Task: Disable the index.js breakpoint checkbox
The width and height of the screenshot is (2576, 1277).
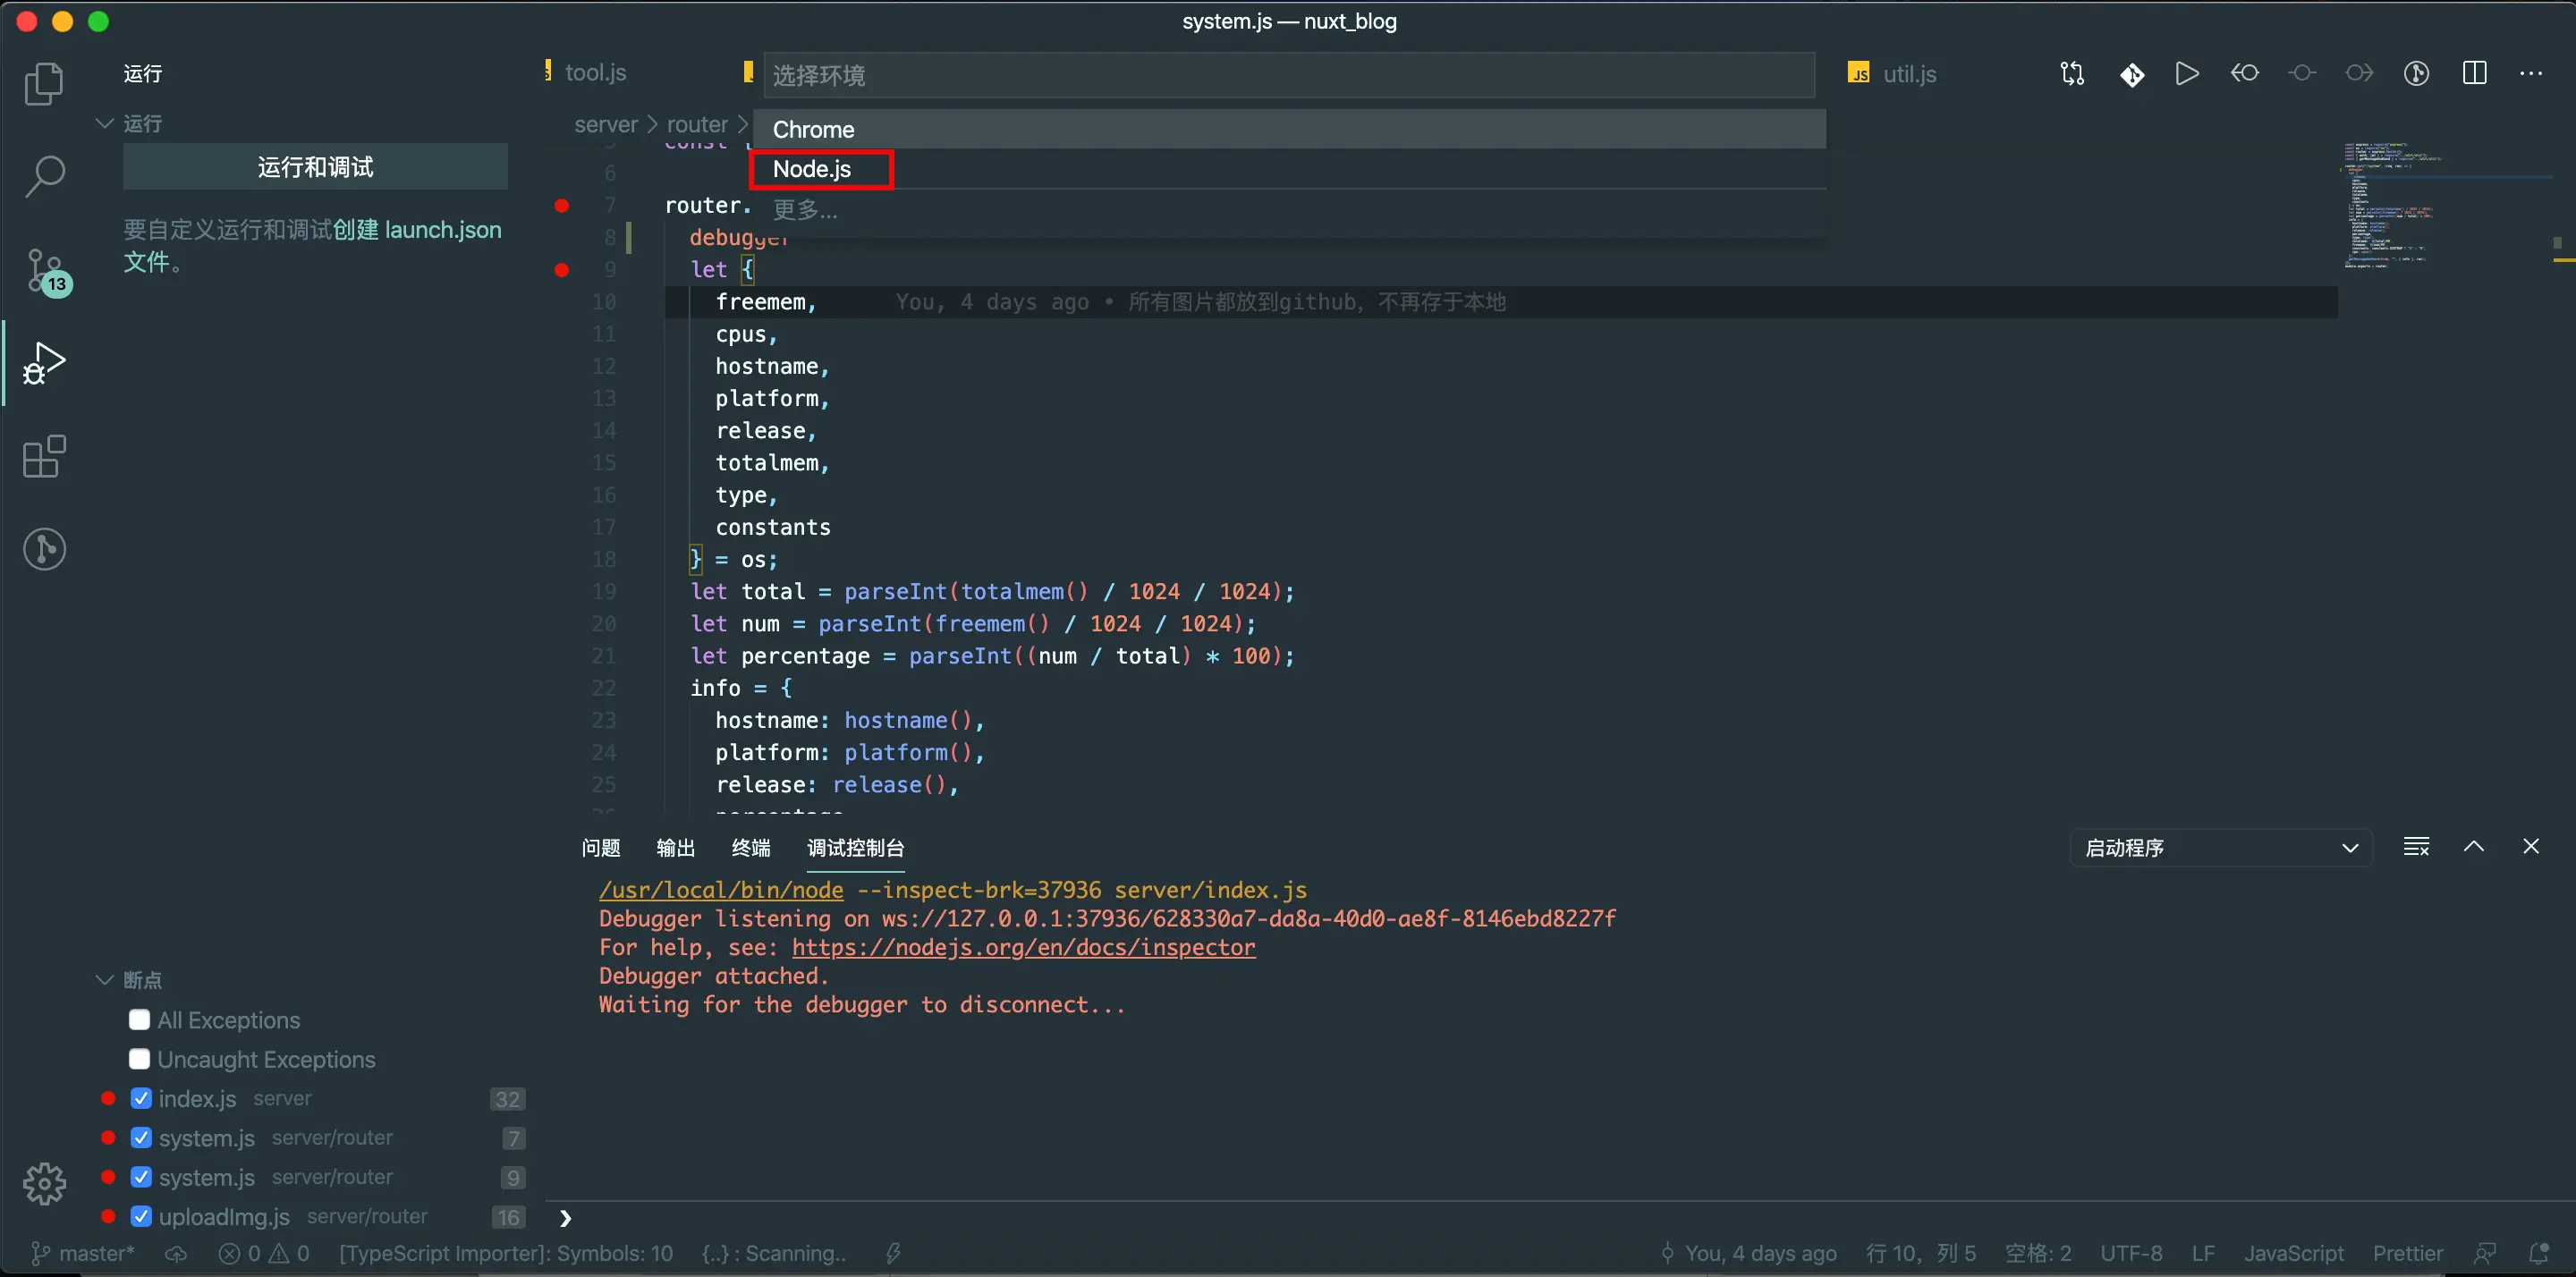Action: (x=141, y=1099)
